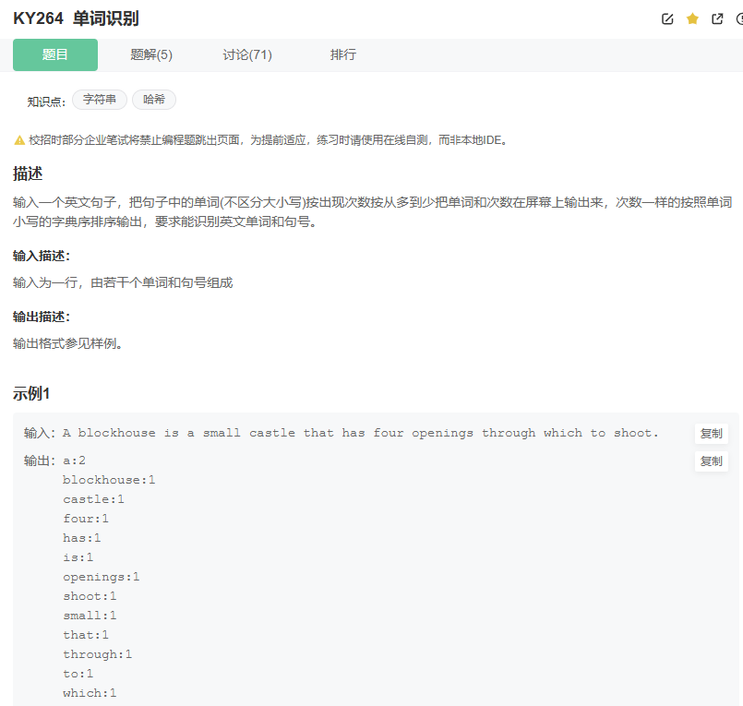Click the text 输出格式参见样例。
Screen dimensions: 743x706
tap(67, 343)
